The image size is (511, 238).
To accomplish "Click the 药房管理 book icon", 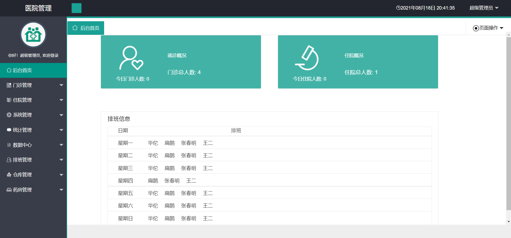I will point(9,190).
